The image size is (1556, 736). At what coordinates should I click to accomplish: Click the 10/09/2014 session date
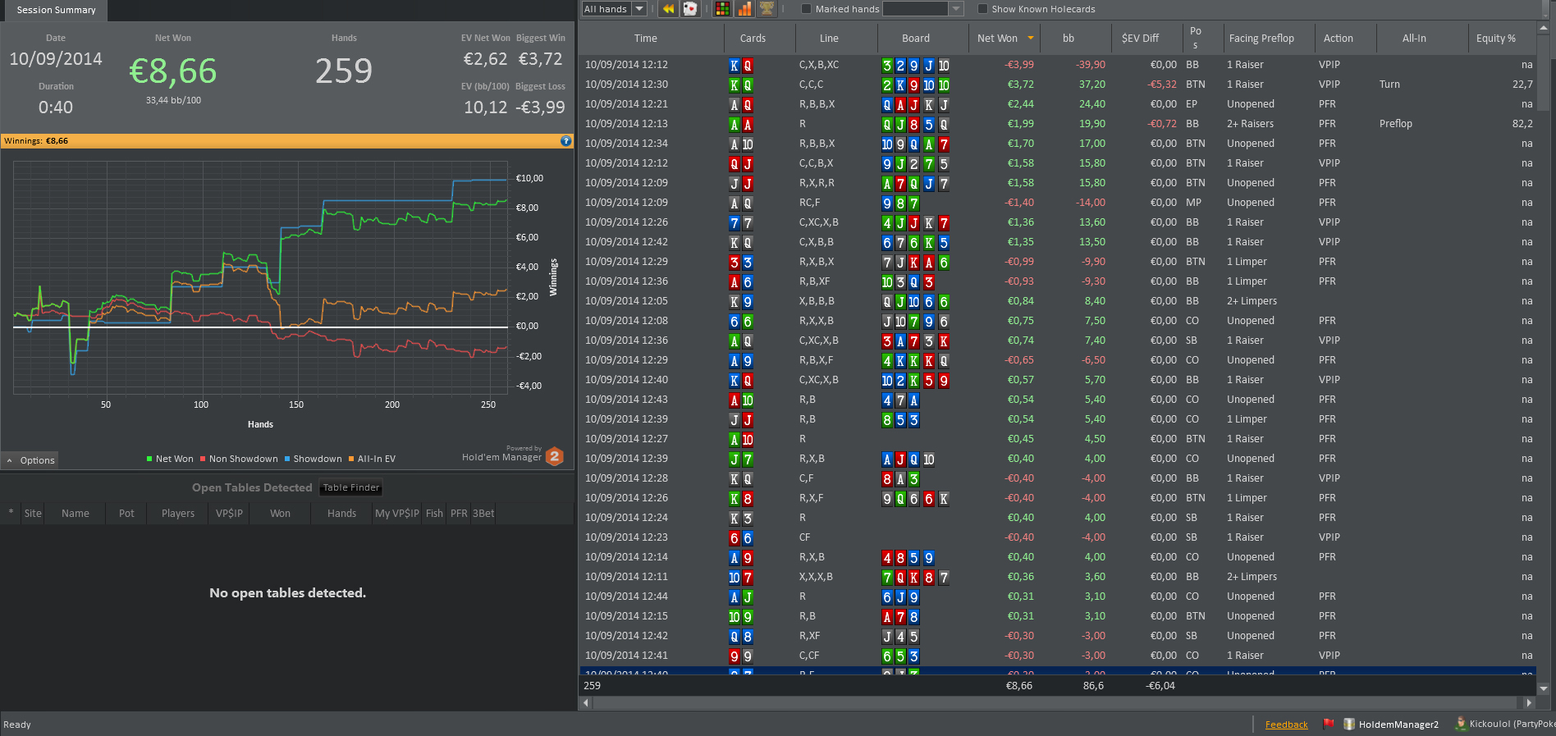coord(56,59)
